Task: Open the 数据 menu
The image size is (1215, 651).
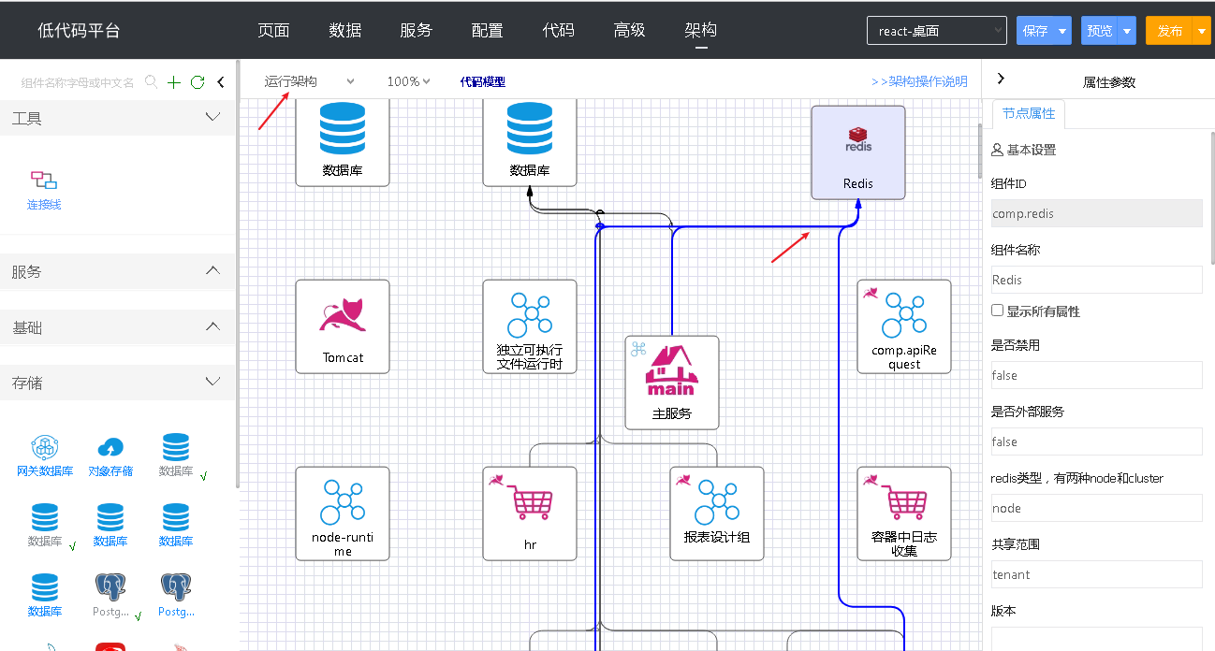Action: click(345, 30)
